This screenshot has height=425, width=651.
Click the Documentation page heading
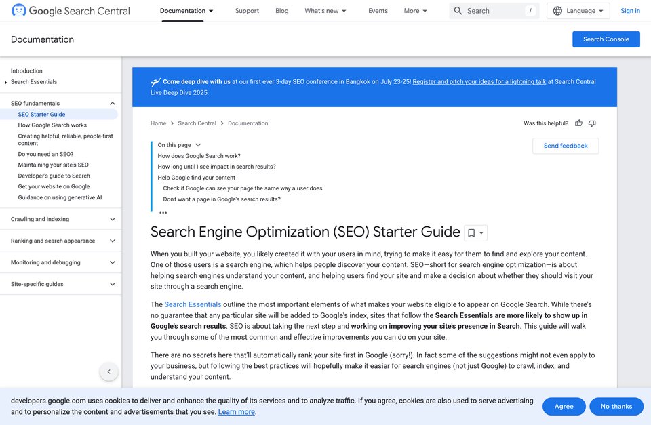click(42, 39)
